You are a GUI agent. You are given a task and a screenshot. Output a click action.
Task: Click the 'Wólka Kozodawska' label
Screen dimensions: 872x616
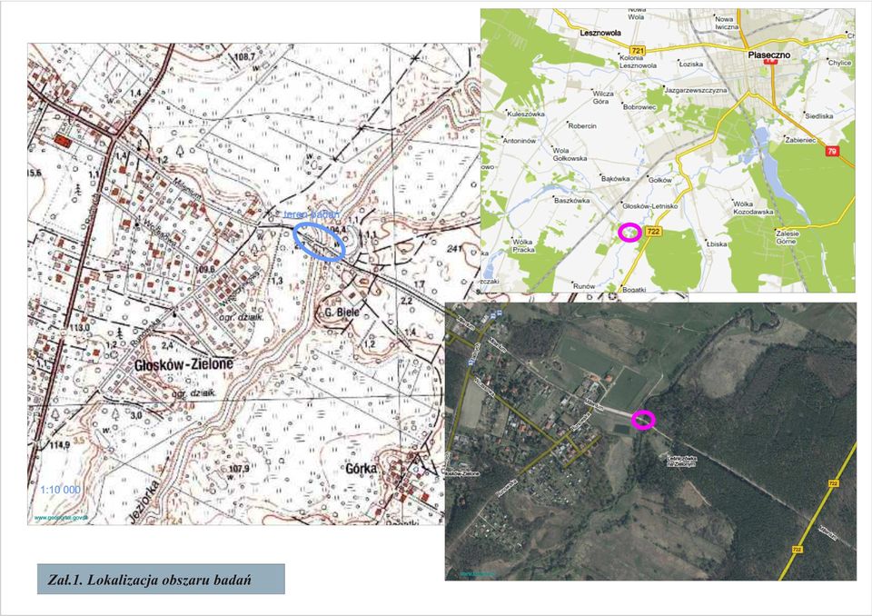point(753,207)
